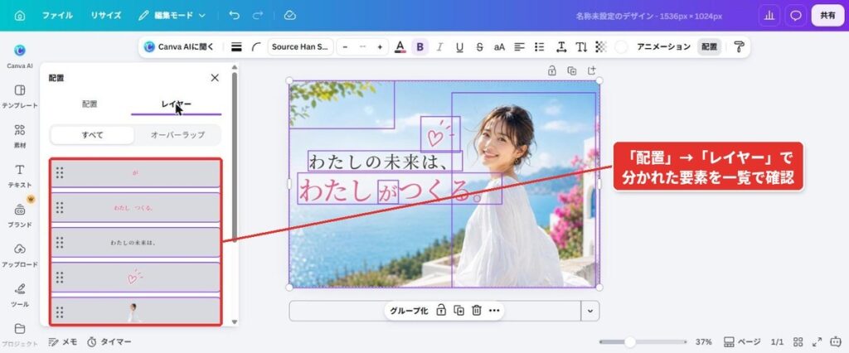849x353 pixels.
Task: Switch to the レイヤー tab
Action: (x=176, y=104)
